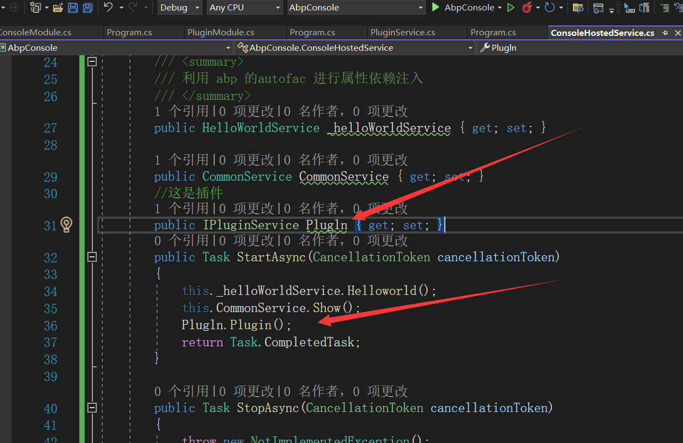Click the comment text 利用 abp 的autofac on line 25
This screenshot has height=443, width=683.
(244, 78)
